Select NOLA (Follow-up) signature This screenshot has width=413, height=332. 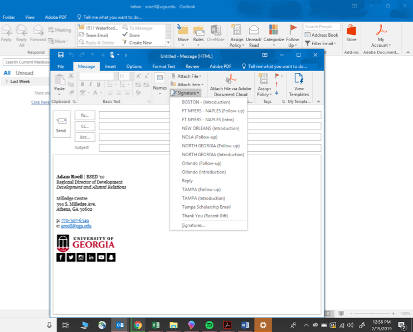point(200,137)
